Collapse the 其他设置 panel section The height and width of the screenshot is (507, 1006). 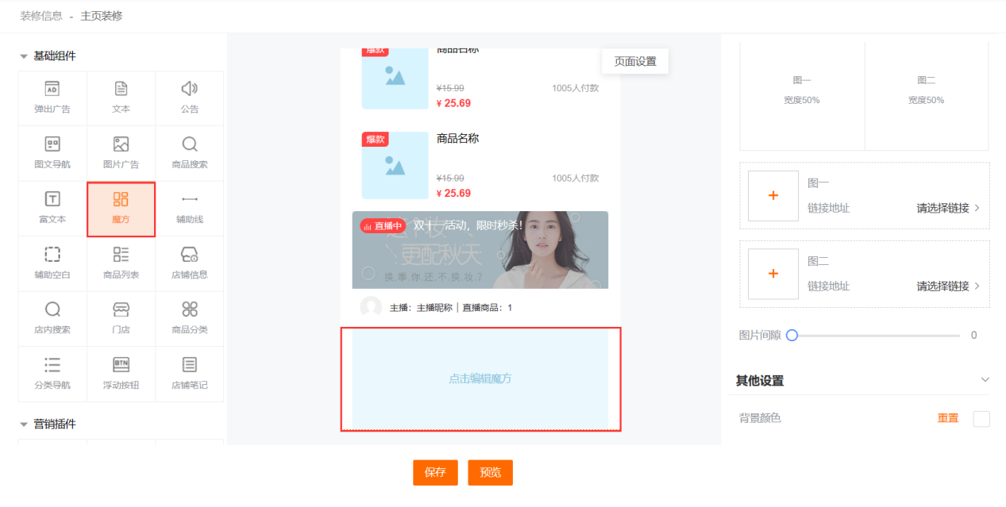pyautogui.click(x=985, y=380)
